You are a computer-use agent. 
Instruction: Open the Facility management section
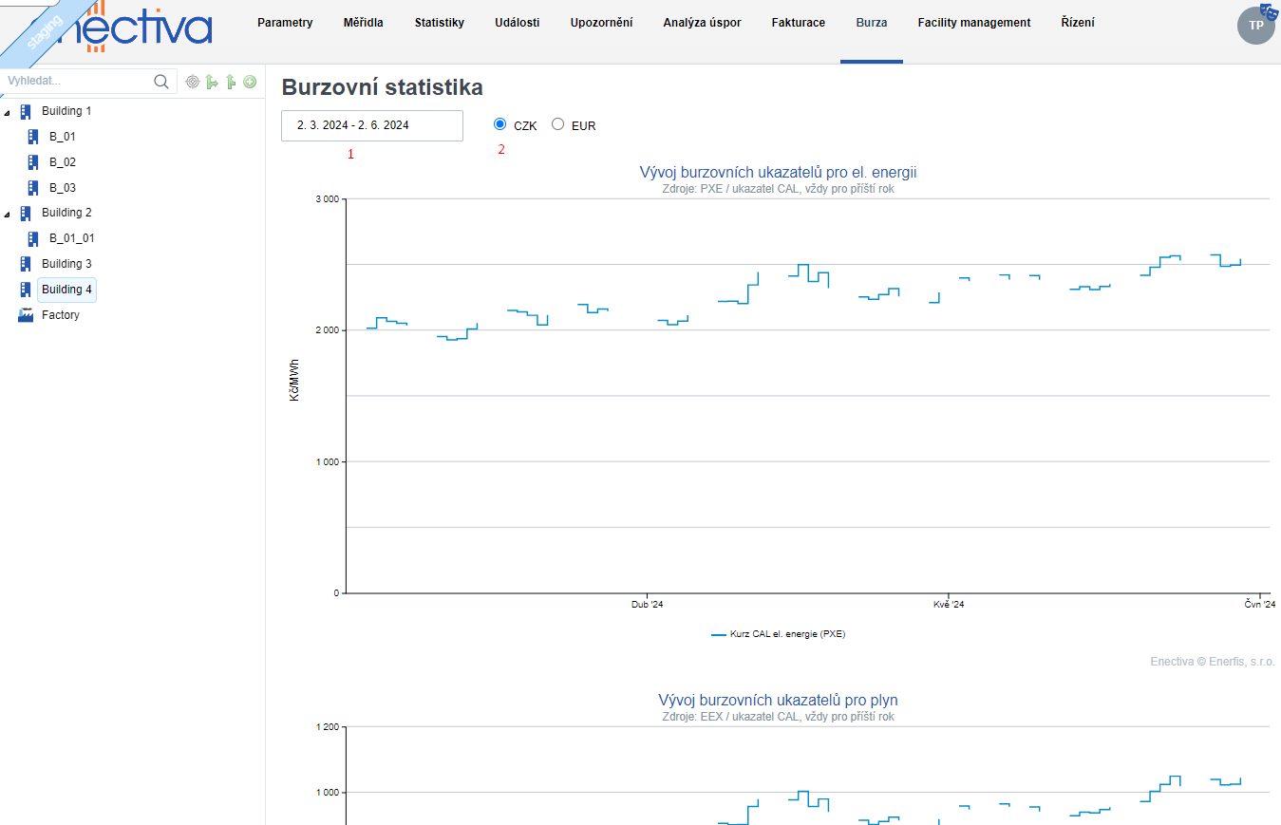click(973, 23)
